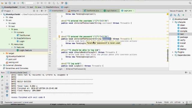Collapse the Lifecycle node in Maven
192x108 pixels.
click(x=173, y=22)
